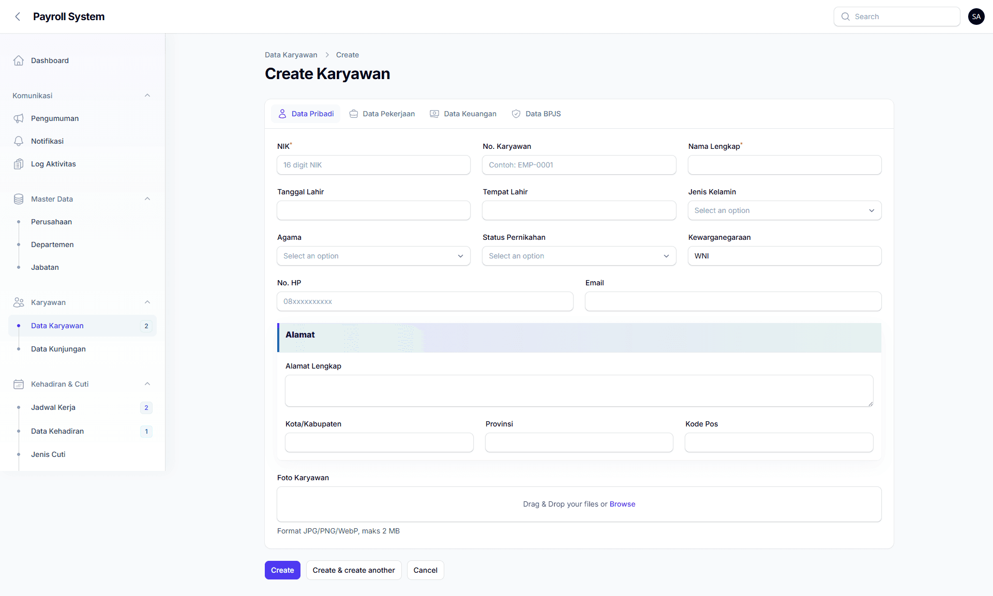Screen dimensions: 993x596
Task: Click the purple Create button
Action: click(x=282, y=570)
